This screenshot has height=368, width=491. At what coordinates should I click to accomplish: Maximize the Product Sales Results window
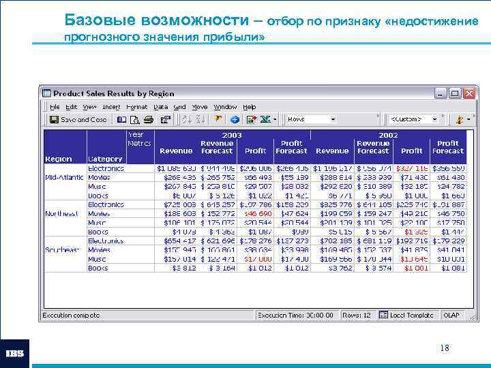(455, 93)
